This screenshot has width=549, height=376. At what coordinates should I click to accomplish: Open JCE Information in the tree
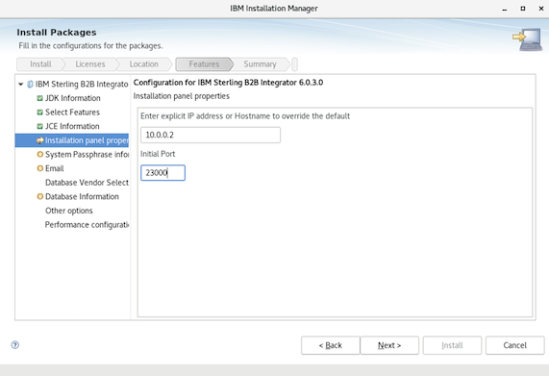72,126
